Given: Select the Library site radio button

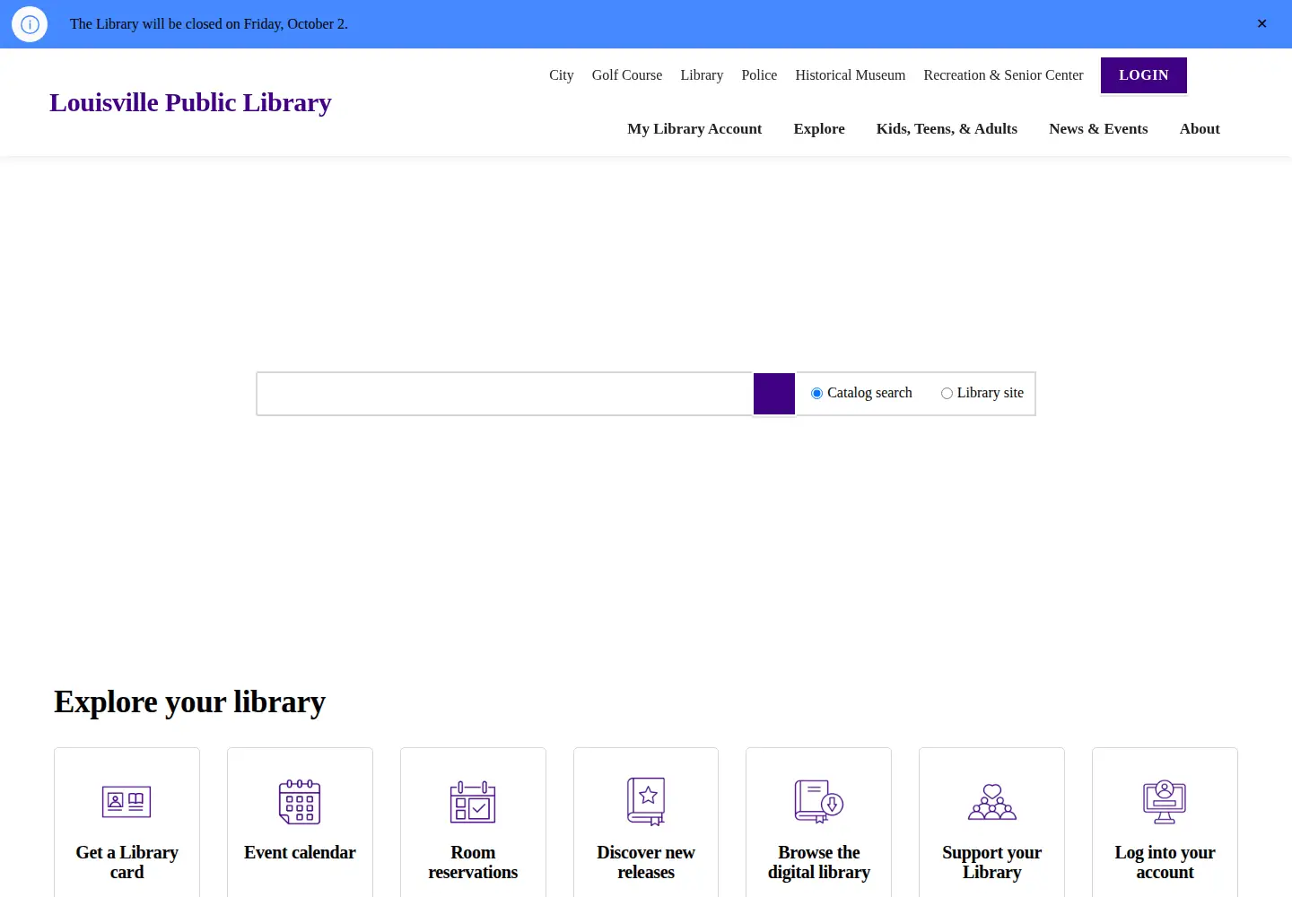Looking at the screenshot, I should coord(947,394).
